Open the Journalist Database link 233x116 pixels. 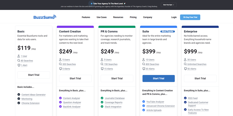pos(115,98)
